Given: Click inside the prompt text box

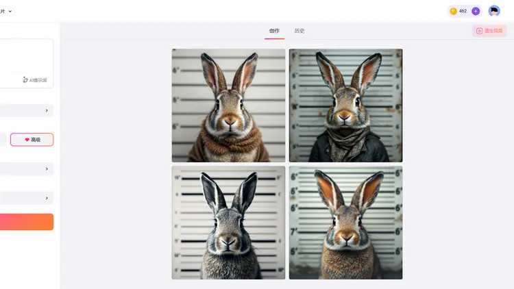Looking at the screenshot, I should tap(25, 58).
